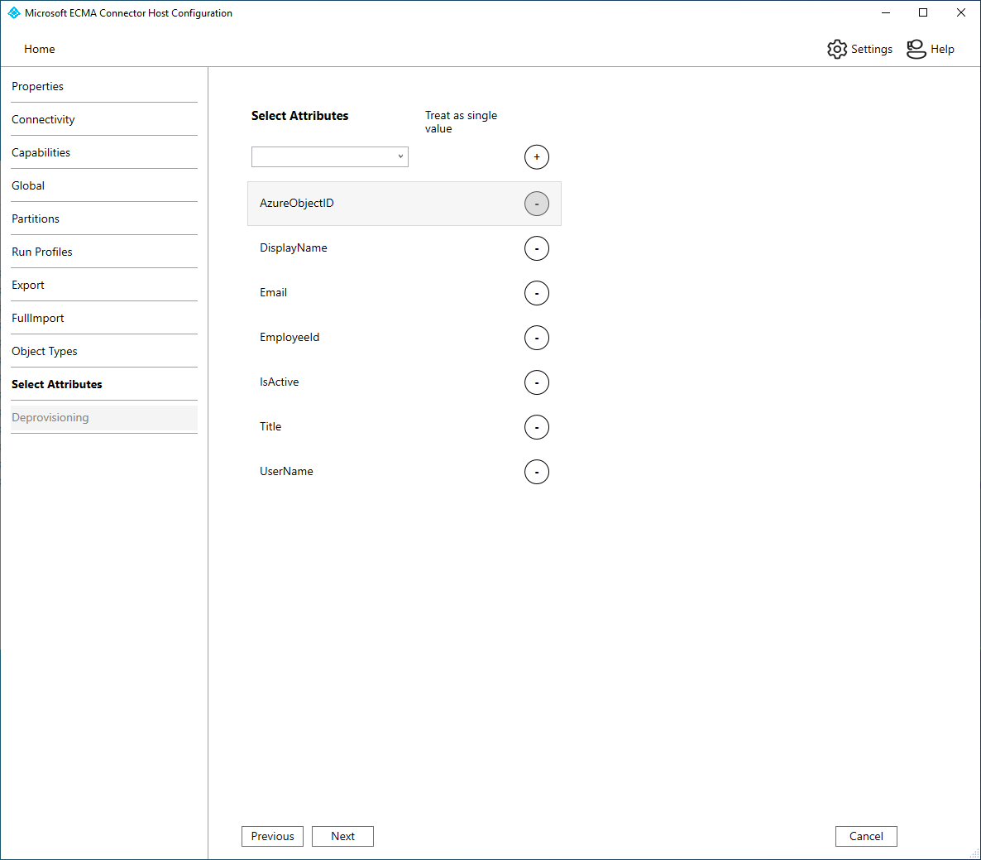The width and height of the screenshot is (981, 860).
Task: Remove the UserName attribute
Action: point(536,472)
